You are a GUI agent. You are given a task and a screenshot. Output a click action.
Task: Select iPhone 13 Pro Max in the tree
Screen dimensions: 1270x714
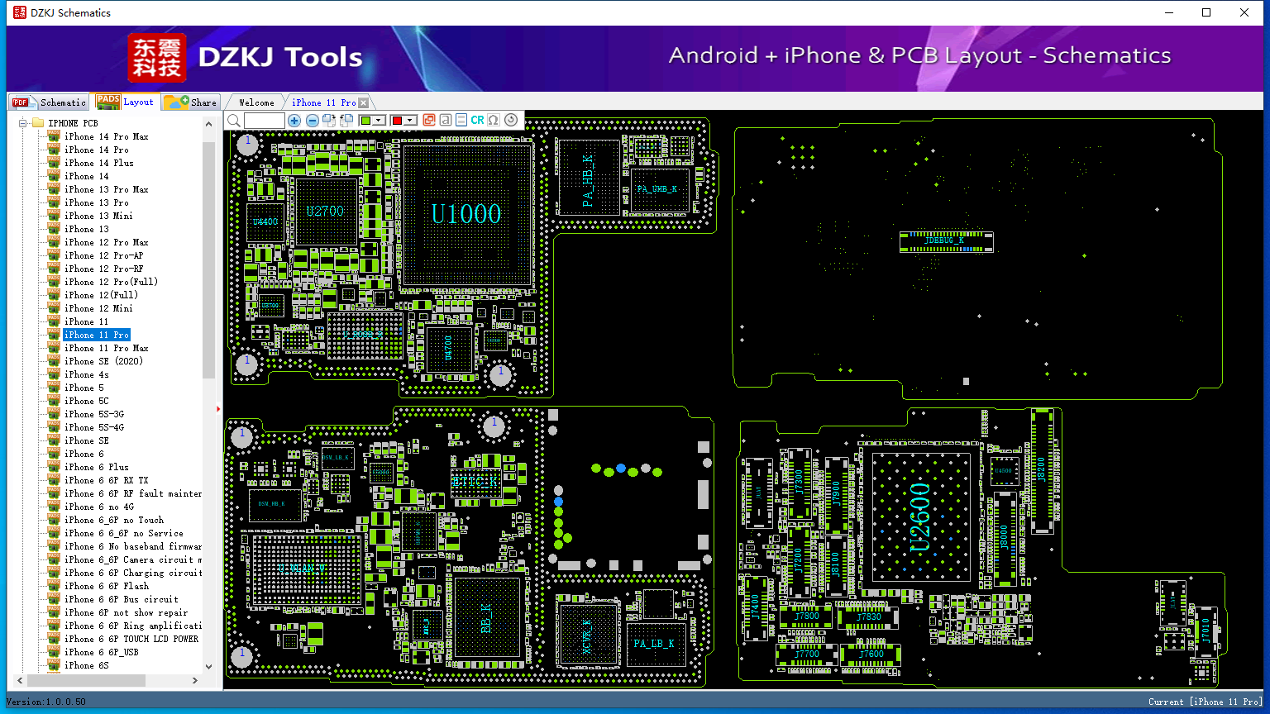(x=107, y=189)
